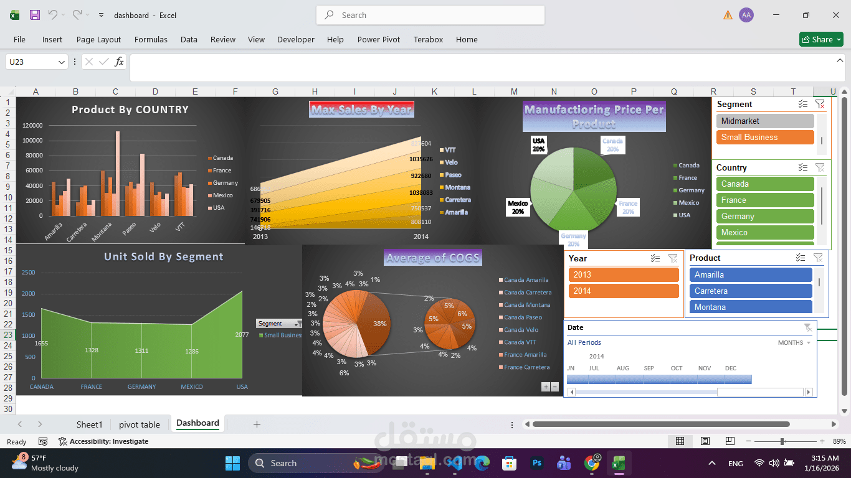This screenshot has height=478, width=851.
Task: Switch to Page Layout view in status bar
Action: [705, 441]
